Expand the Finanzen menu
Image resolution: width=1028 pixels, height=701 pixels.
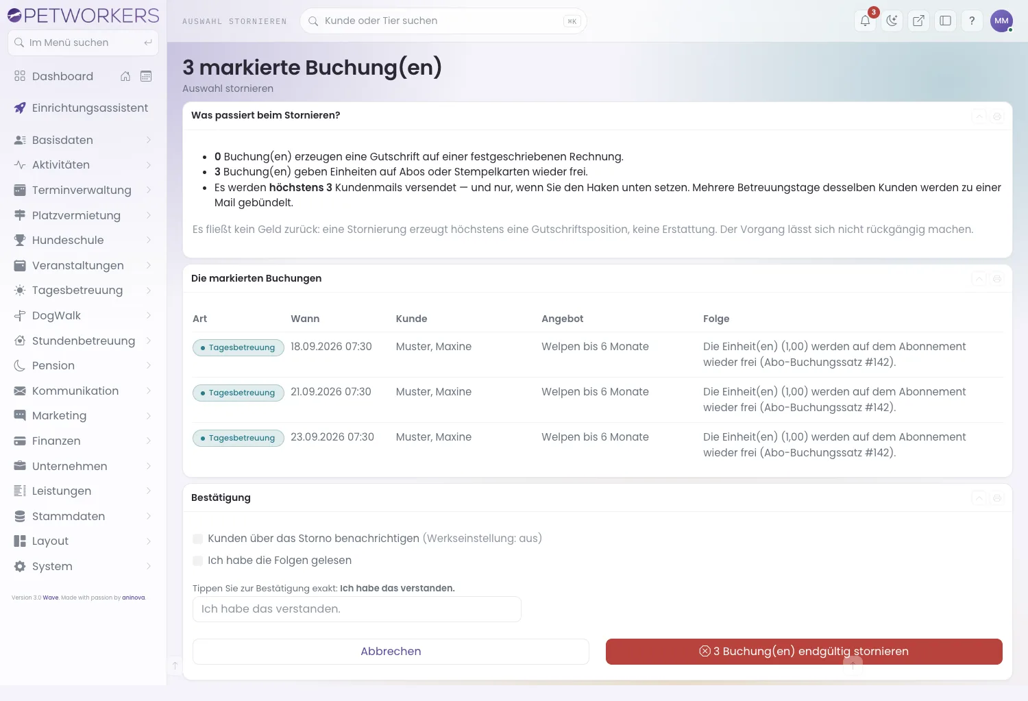coord(83,441)
